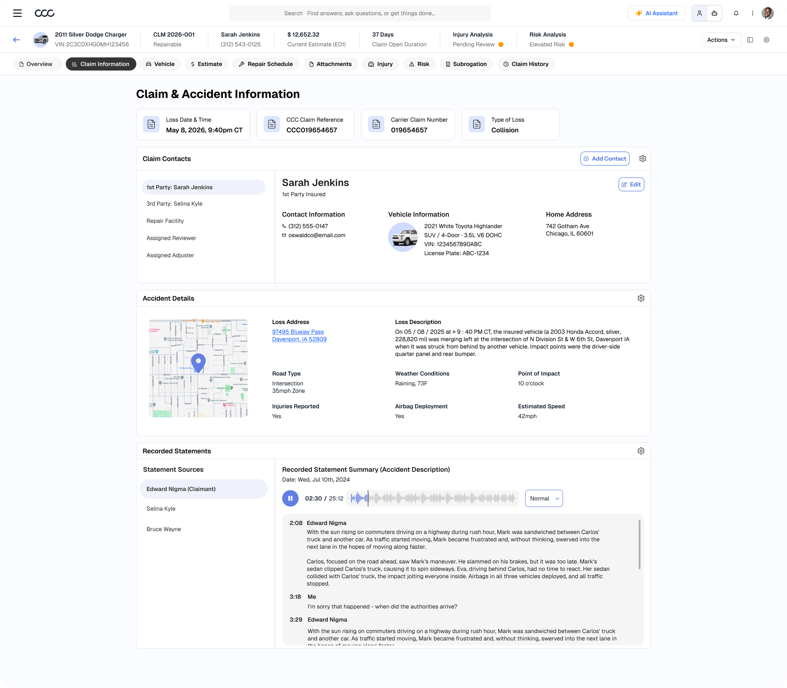Toggle the side panel layout icon

[750, 40]
